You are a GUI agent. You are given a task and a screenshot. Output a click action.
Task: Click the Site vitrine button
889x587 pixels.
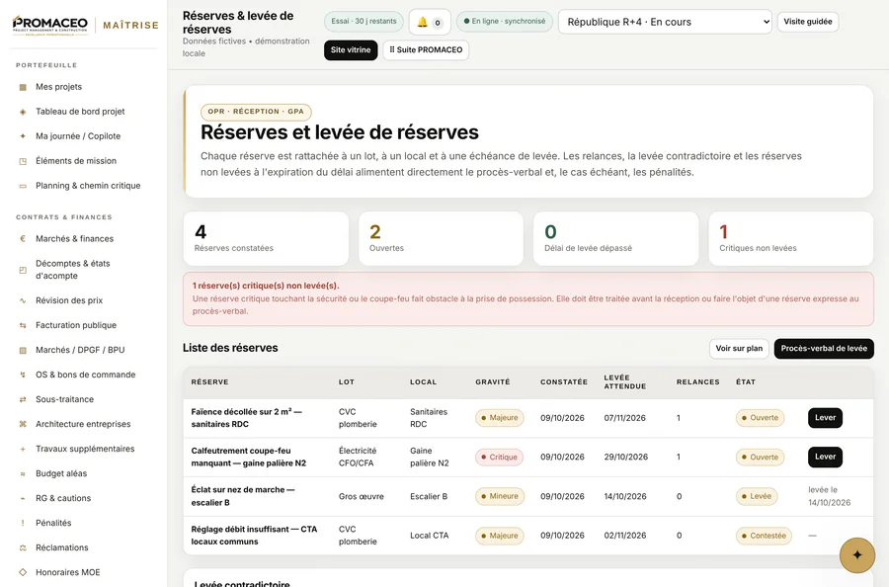[x=351, y=50]
